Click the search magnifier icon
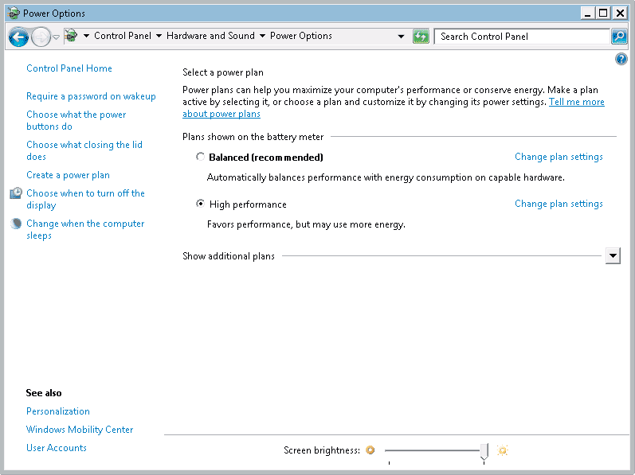This screenshot has height=475, width=635. (x=619, y=37)
